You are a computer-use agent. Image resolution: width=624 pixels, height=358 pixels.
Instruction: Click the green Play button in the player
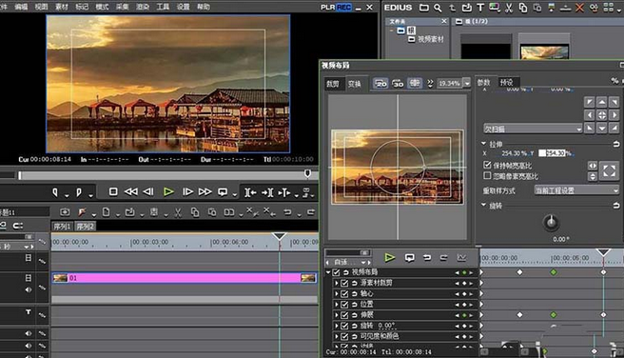pyautogui.click(x=168, y=192)
